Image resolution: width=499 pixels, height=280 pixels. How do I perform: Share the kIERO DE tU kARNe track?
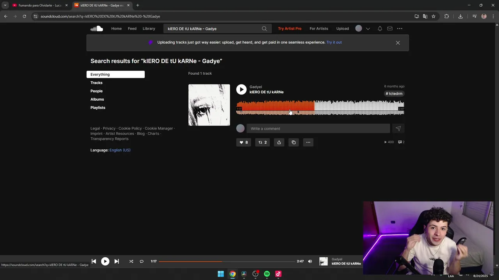click(279, 142)
